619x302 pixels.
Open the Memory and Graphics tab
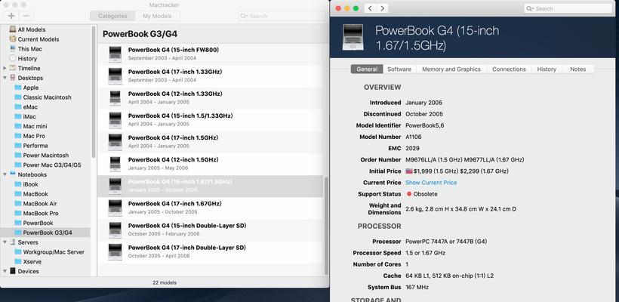[x=451, y=69]
